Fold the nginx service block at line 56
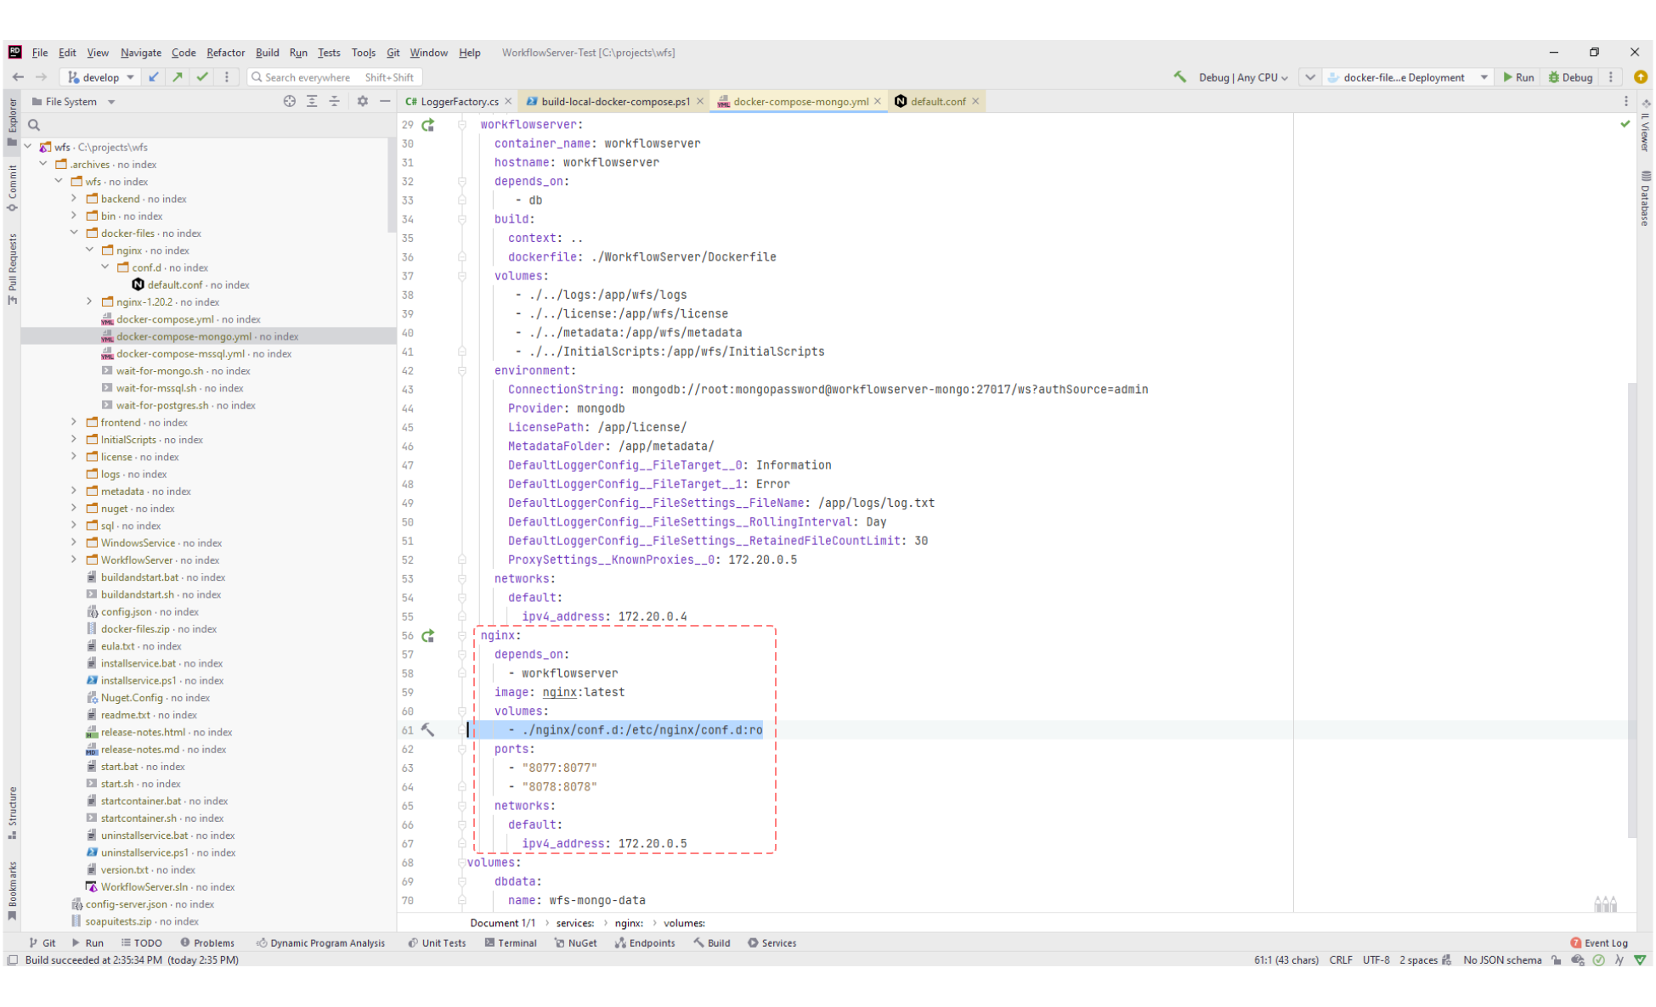The height and width of the screenshot is (1007, 1656). (x=462, y=636)
